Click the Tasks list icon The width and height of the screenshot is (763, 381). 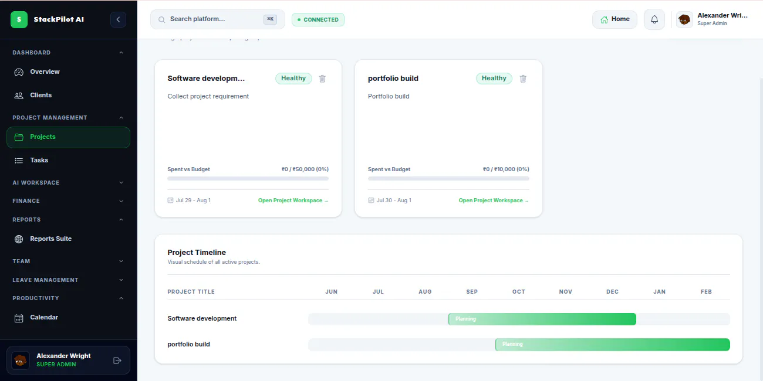(19, 161)
